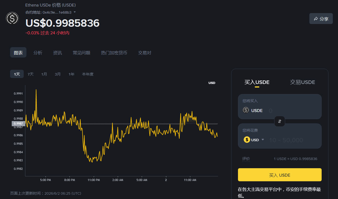Click the 0.9985 price axis label
Viewport: 338px width, 199px height.
[x=18, y=144]
